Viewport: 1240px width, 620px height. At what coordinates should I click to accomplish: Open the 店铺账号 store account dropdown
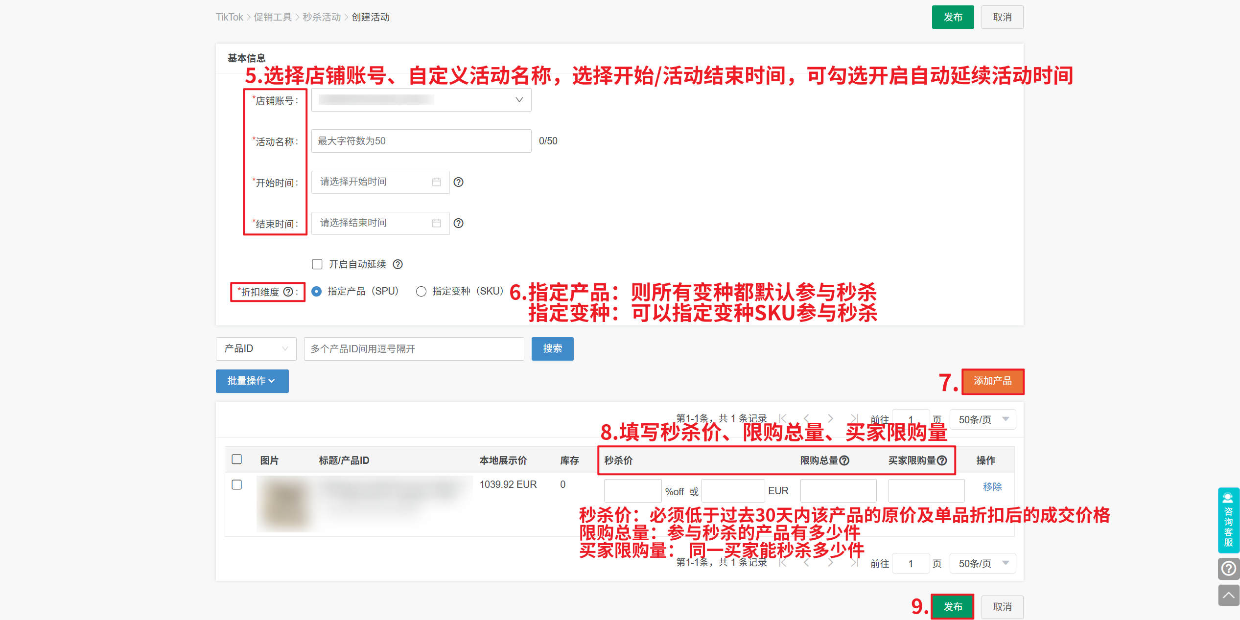tap(421, 100)
